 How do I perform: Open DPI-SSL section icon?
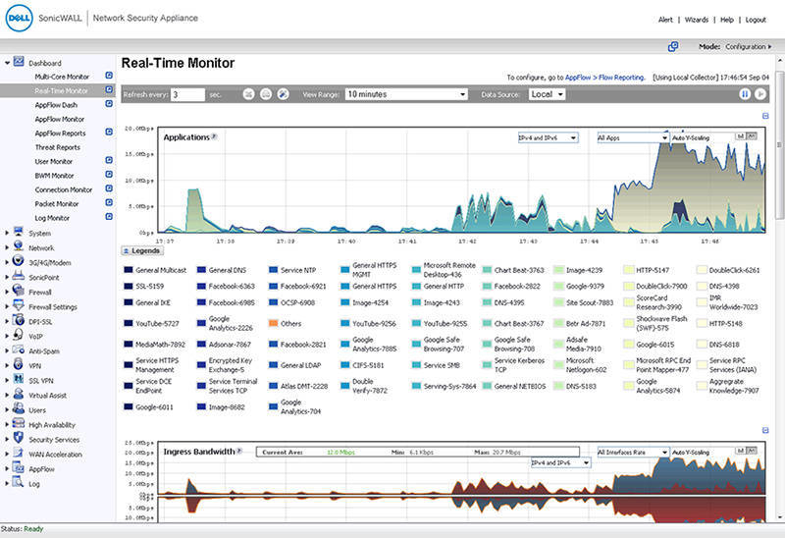(19, 320)
